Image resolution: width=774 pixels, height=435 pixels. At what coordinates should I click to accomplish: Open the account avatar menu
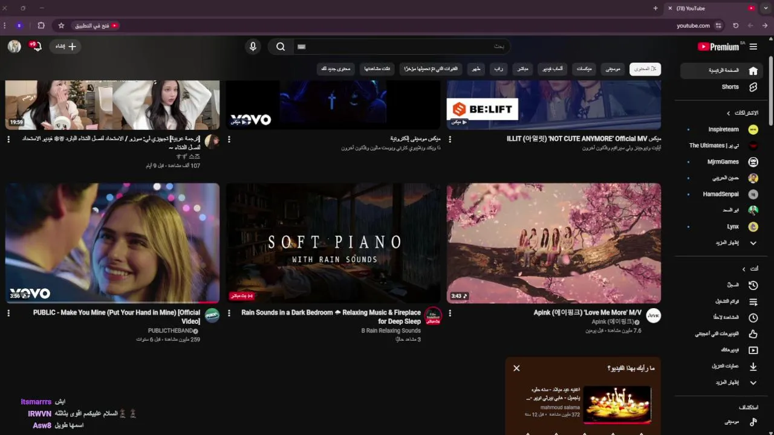click(x=15, y=46)
